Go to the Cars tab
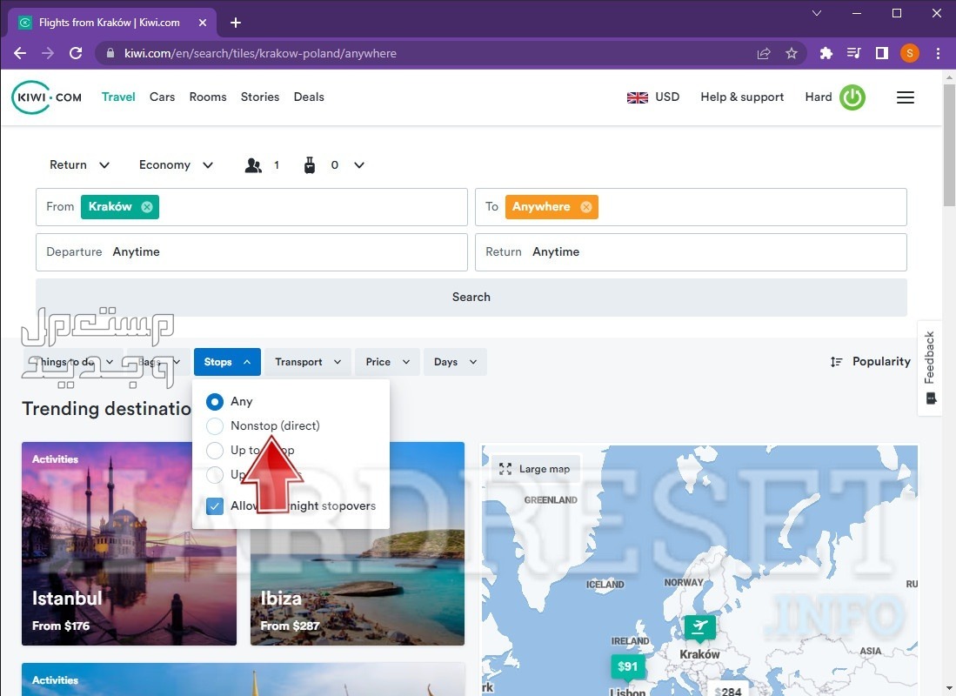 coord(162,97)
